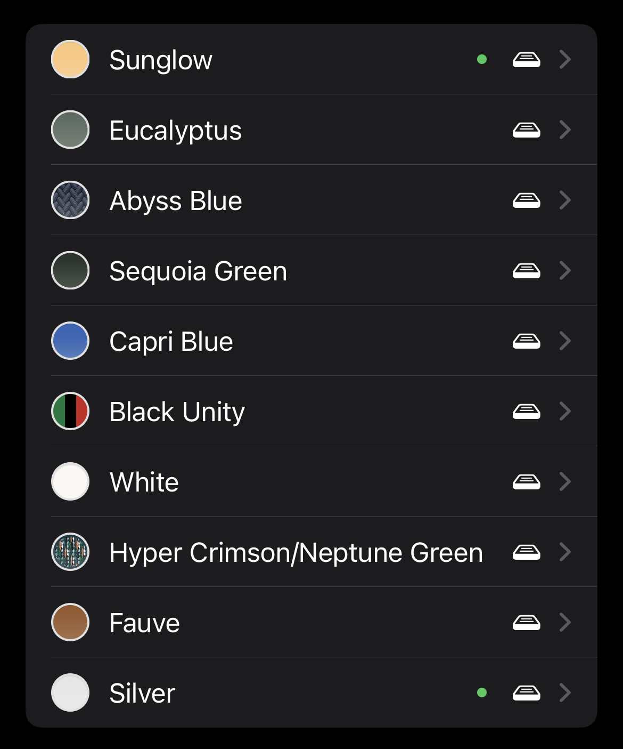This screenshot has width=623, height=749.
Task: Click the green status dot on Sunglow
Action: pos(482,59)
